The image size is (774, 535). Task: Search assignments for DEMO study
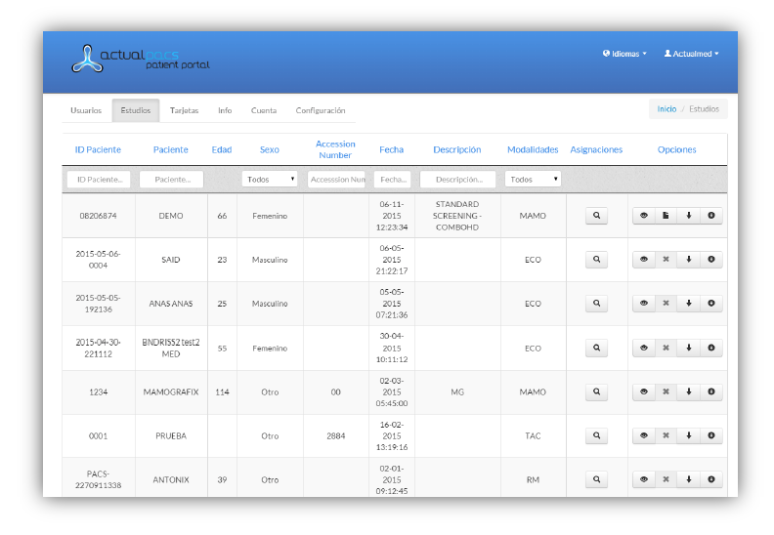tap(597, 216)
